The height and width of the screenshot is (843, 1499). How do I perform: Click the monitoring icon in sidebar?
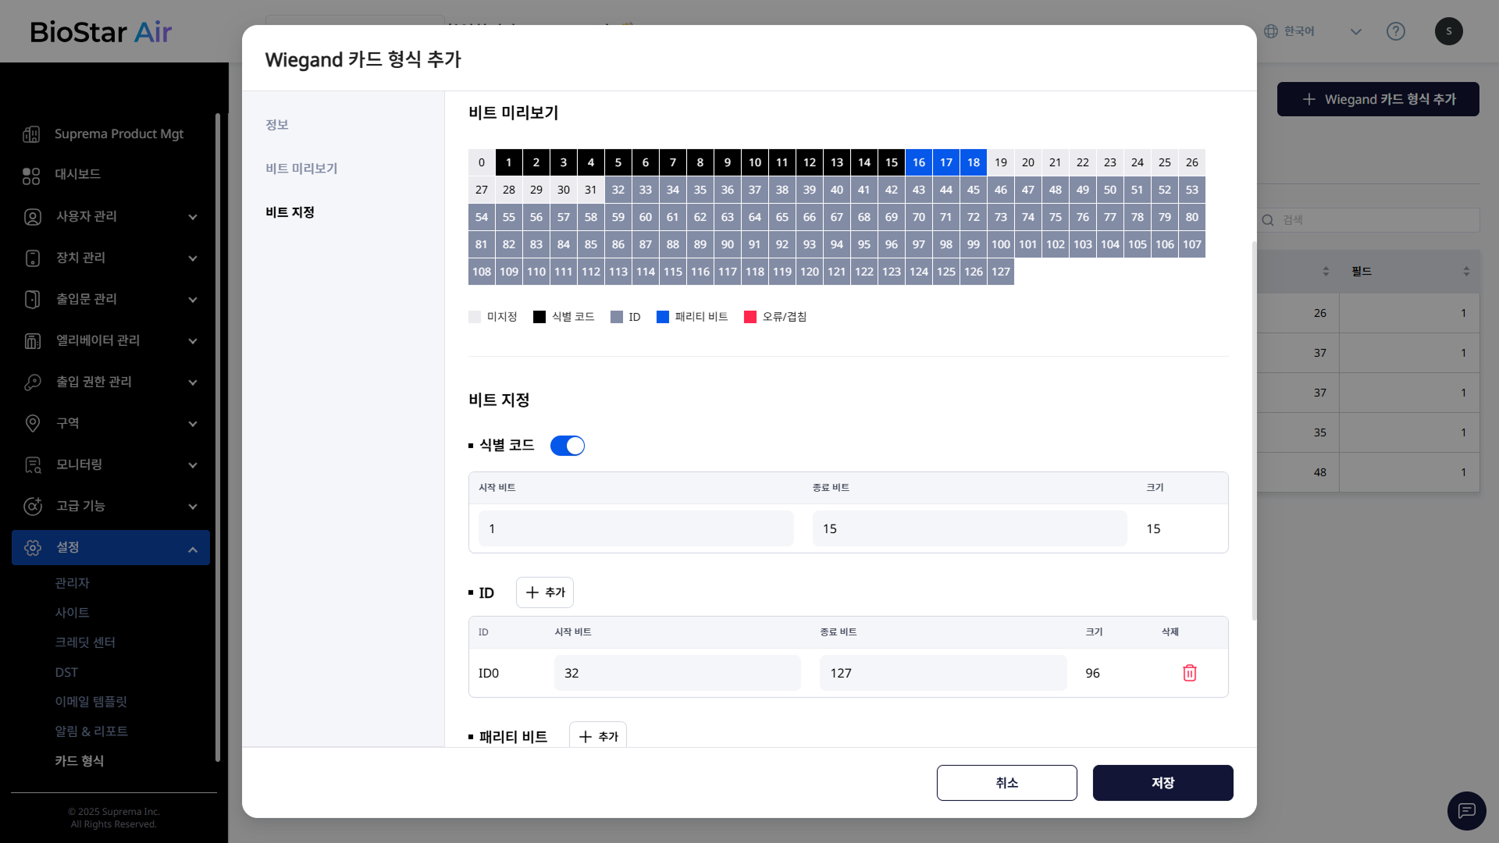pos(33,465)
